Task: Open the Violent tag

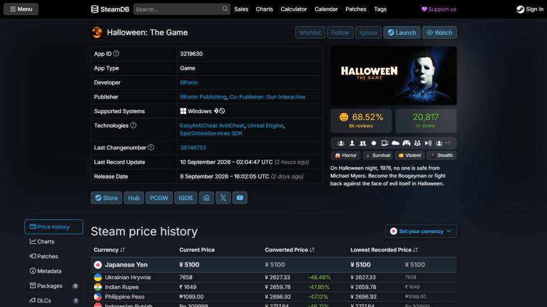Action: click(x=410, y=155)
